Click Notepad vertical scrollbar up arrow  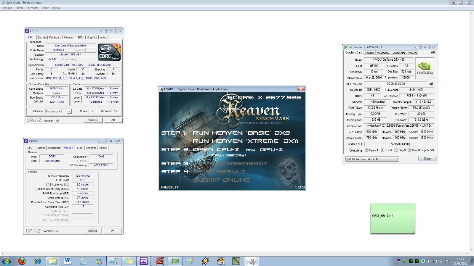click(472, 13)
